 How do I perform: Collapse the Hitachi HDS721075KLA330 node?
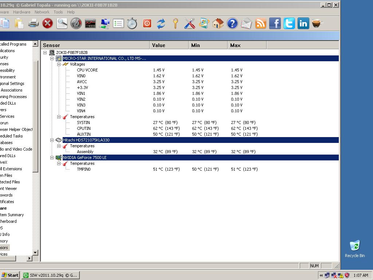pos(52,140)
